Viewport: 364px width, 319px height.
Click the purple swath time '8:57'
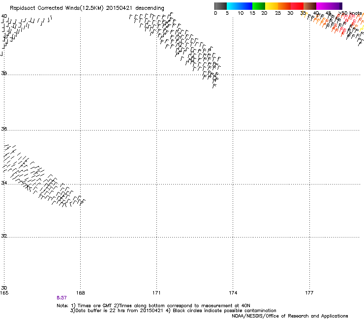coord(61,298)
